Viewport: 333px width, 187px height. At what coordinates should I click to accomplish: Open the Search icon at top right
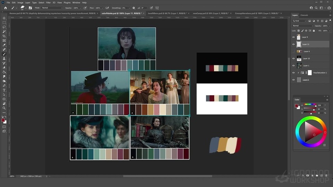(x=316, y=8)
